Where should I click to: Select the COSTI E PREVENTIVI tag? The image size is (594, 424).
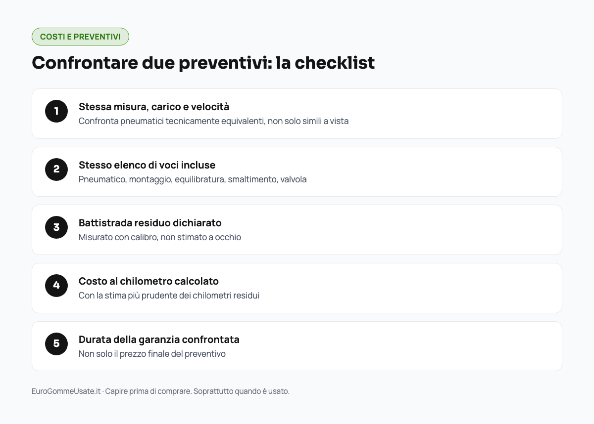[80, 37]
